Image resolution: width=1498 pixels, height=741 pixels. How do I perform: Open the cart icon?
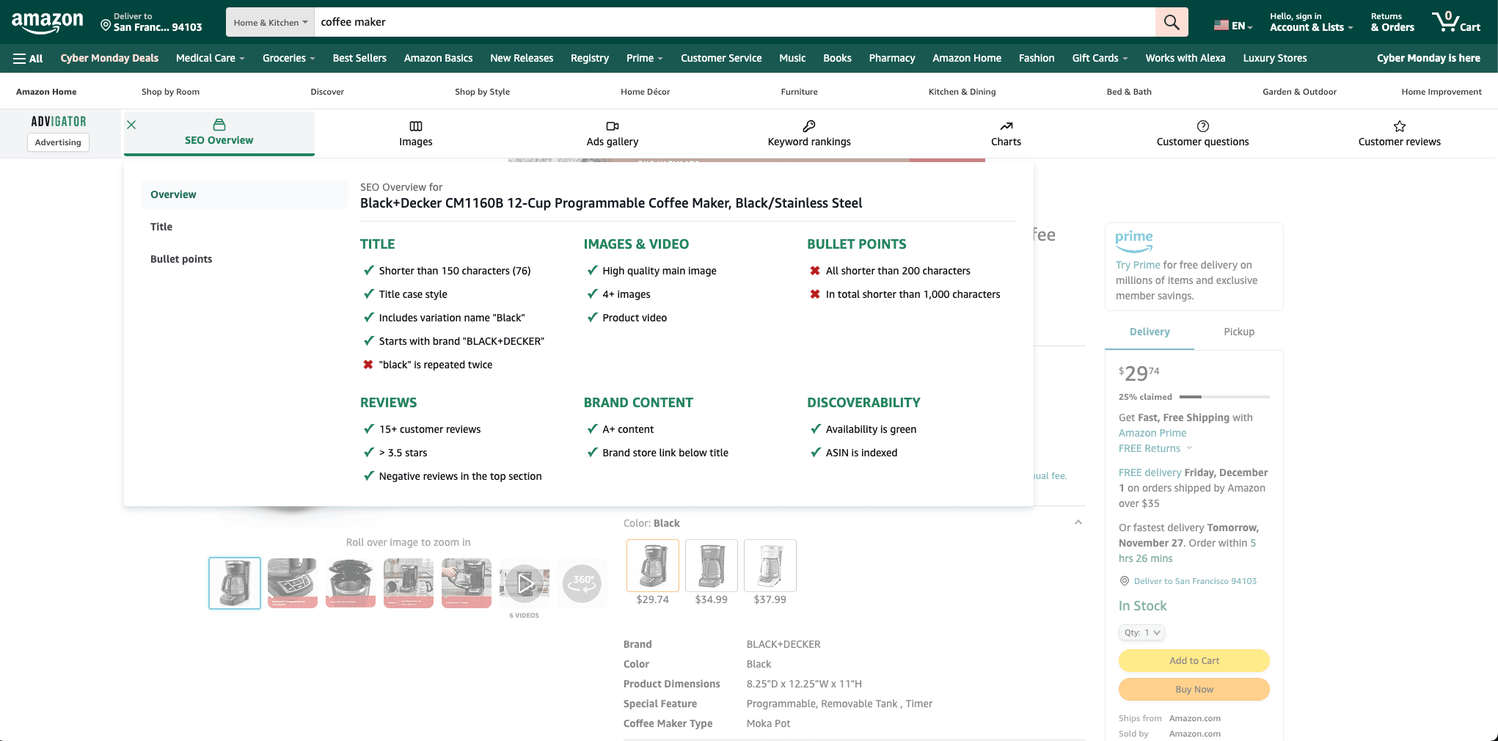tap(1456, 22)
